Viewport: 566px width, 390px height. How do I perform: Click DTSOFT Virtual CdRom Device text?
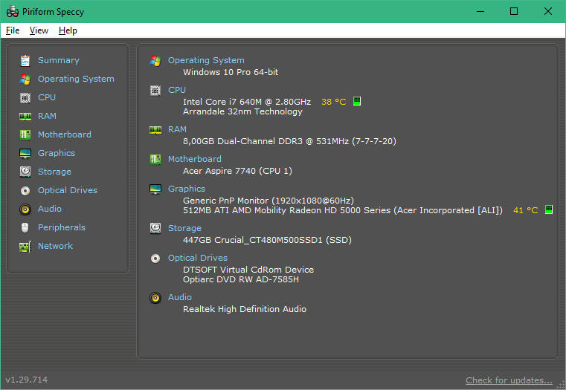click(248, 270)
